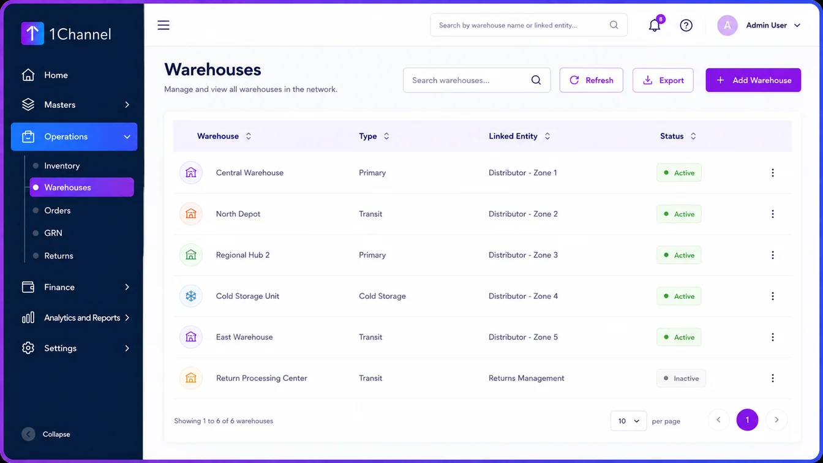Click the magnifier icon in top search bar
The height and width of the screenshot is (463, 823).
coord(614,25)
